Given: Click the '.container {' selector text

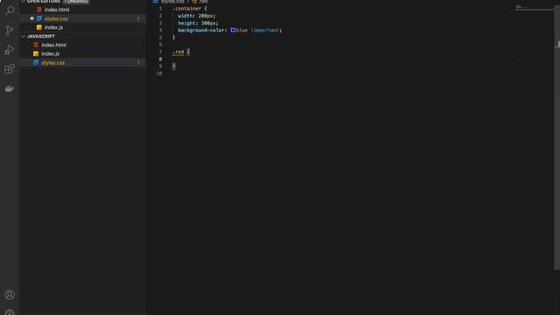Looking at the screenshot, I should pos(190,9).
